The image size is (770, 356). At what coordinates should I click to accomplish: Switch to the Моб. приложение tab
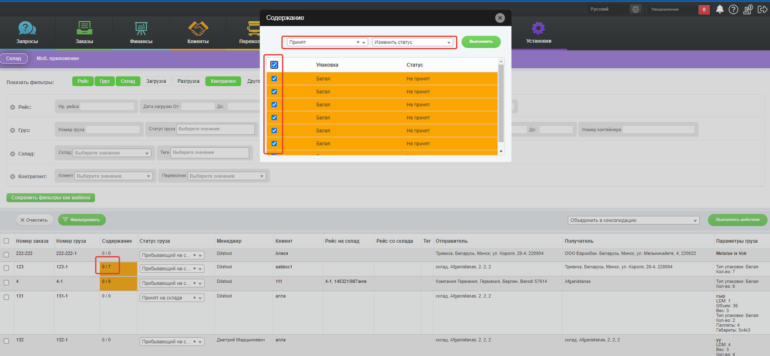pos(58,59)
